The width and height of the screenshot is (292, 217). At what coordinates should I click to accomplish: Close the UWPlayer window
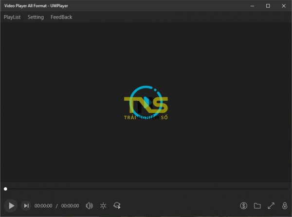(x=284, y=6)
